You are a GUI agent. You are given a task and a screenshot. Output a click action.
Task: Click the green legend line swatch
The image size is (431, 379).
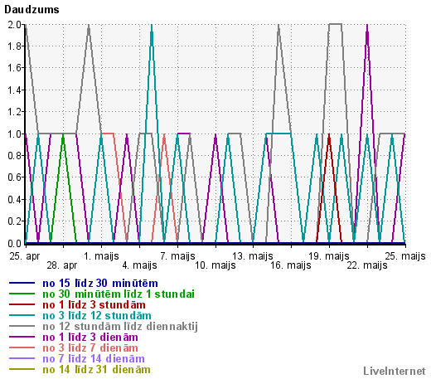[22, 294]
